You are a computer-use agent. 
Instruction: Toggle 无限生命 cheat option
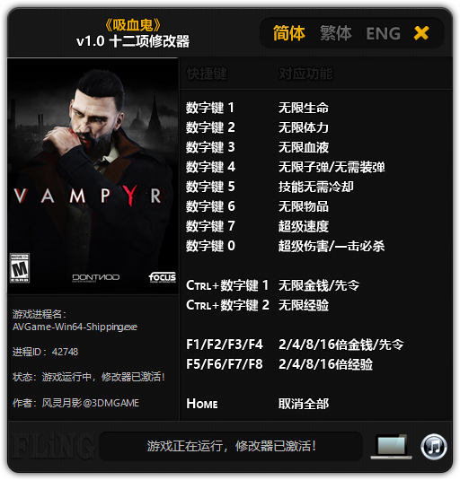tap(303, 108)
